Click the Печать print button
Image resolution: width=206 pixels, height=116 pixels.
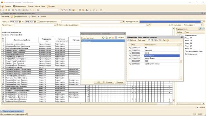(32, 16)
